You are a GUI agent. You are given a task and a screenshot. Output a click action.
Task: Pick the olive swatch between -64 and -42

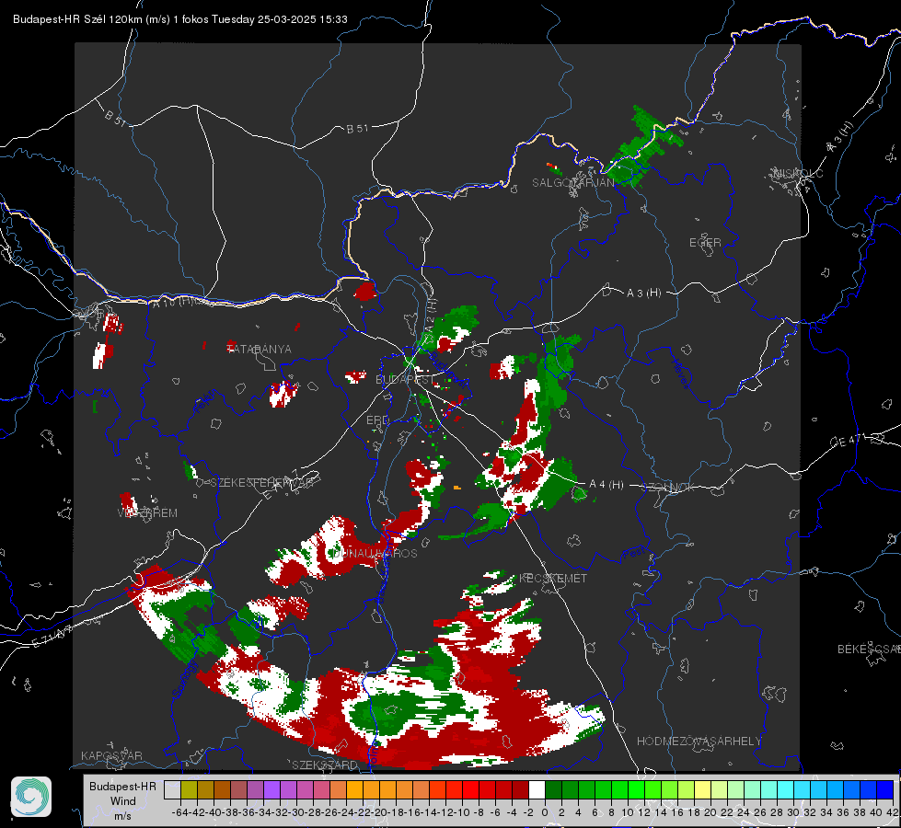pos(189,789)
